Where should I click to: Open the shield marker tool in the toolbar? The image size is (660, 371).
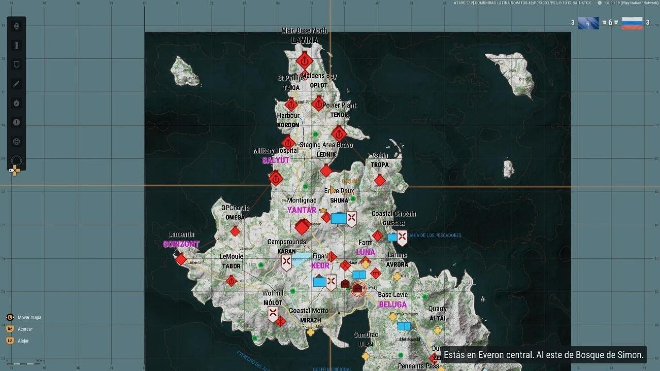[16, 64]
